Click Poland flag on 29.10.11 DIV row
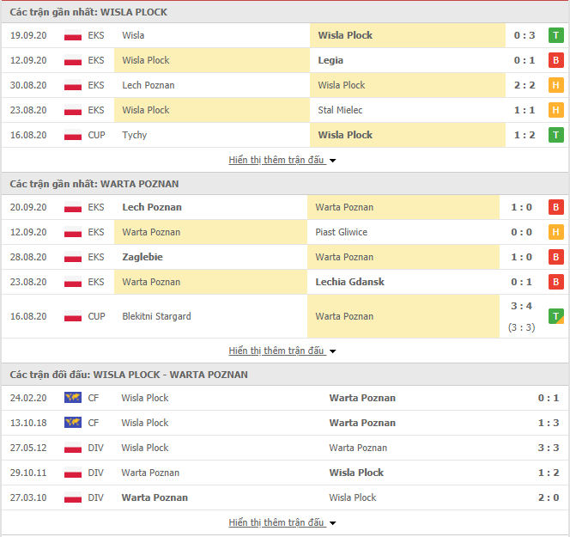Screen dimensions: 570x537 (73, 473)
